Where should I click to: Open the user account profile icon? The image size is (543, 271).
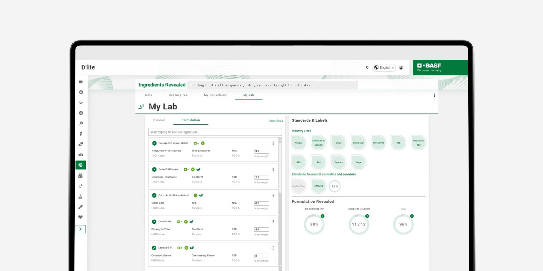(401, 67)
